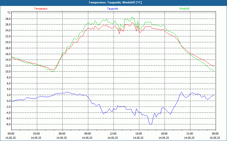Click the °C unit label
This screenshot has height=141, width=227.
click(9, 13)
